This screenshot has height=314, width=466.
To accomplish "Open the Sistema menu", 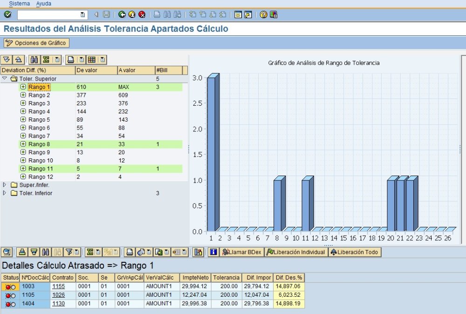I will click(19, 4).
